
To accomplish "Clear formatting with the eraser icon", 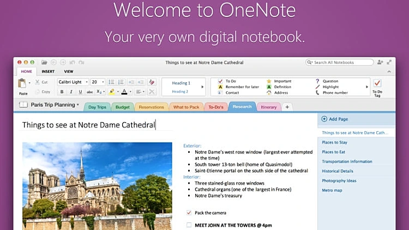I will (x=152, y=82).
